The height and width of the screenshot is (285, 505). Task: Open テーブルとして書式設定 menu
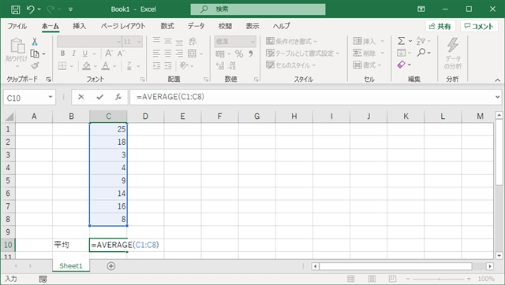point(302,53)
